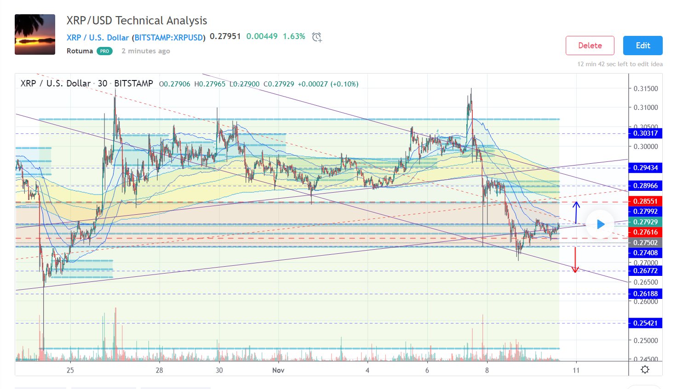
Task: Click the 2 minutes ago timestamp
Action: pos(146,51)
